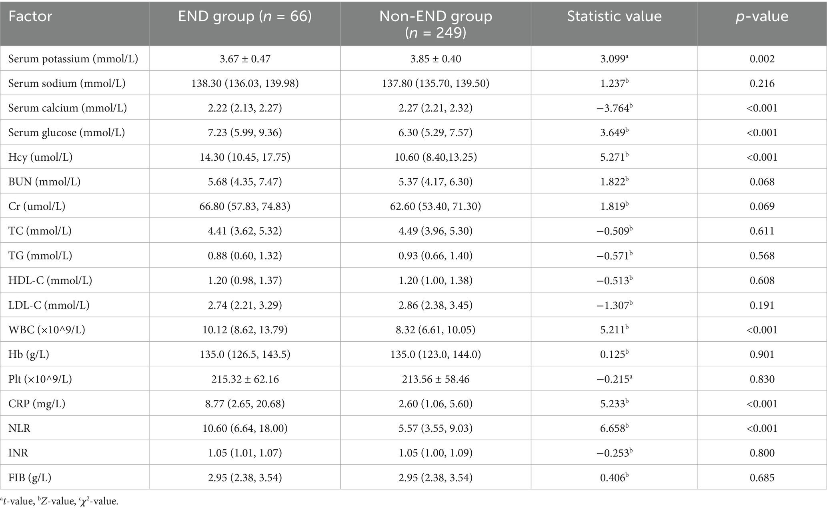The height and width of the screenshot is (510, 827).
Task: Click the Non-END group column header
Action: pos(435,24)
